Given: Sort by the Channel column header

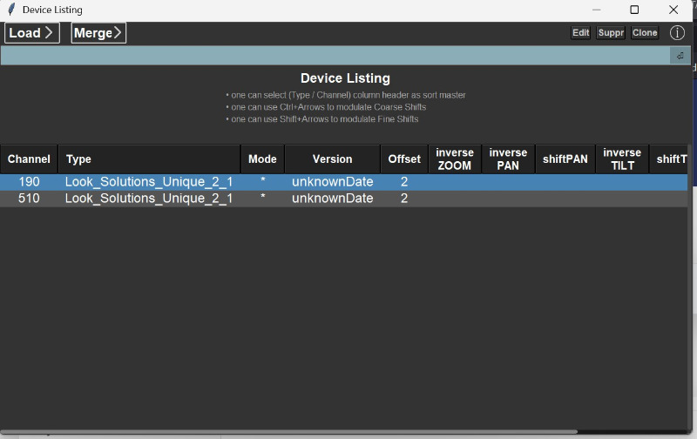Looking at the screenshot, I should coord(29,159).
